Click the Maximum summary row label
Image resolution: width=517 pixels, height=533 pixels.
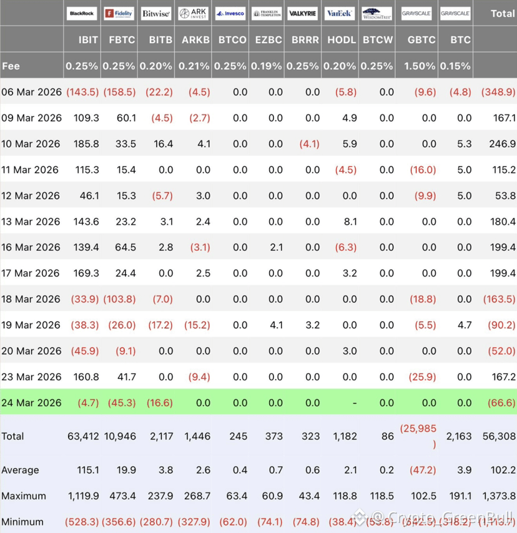pos(24,496)
